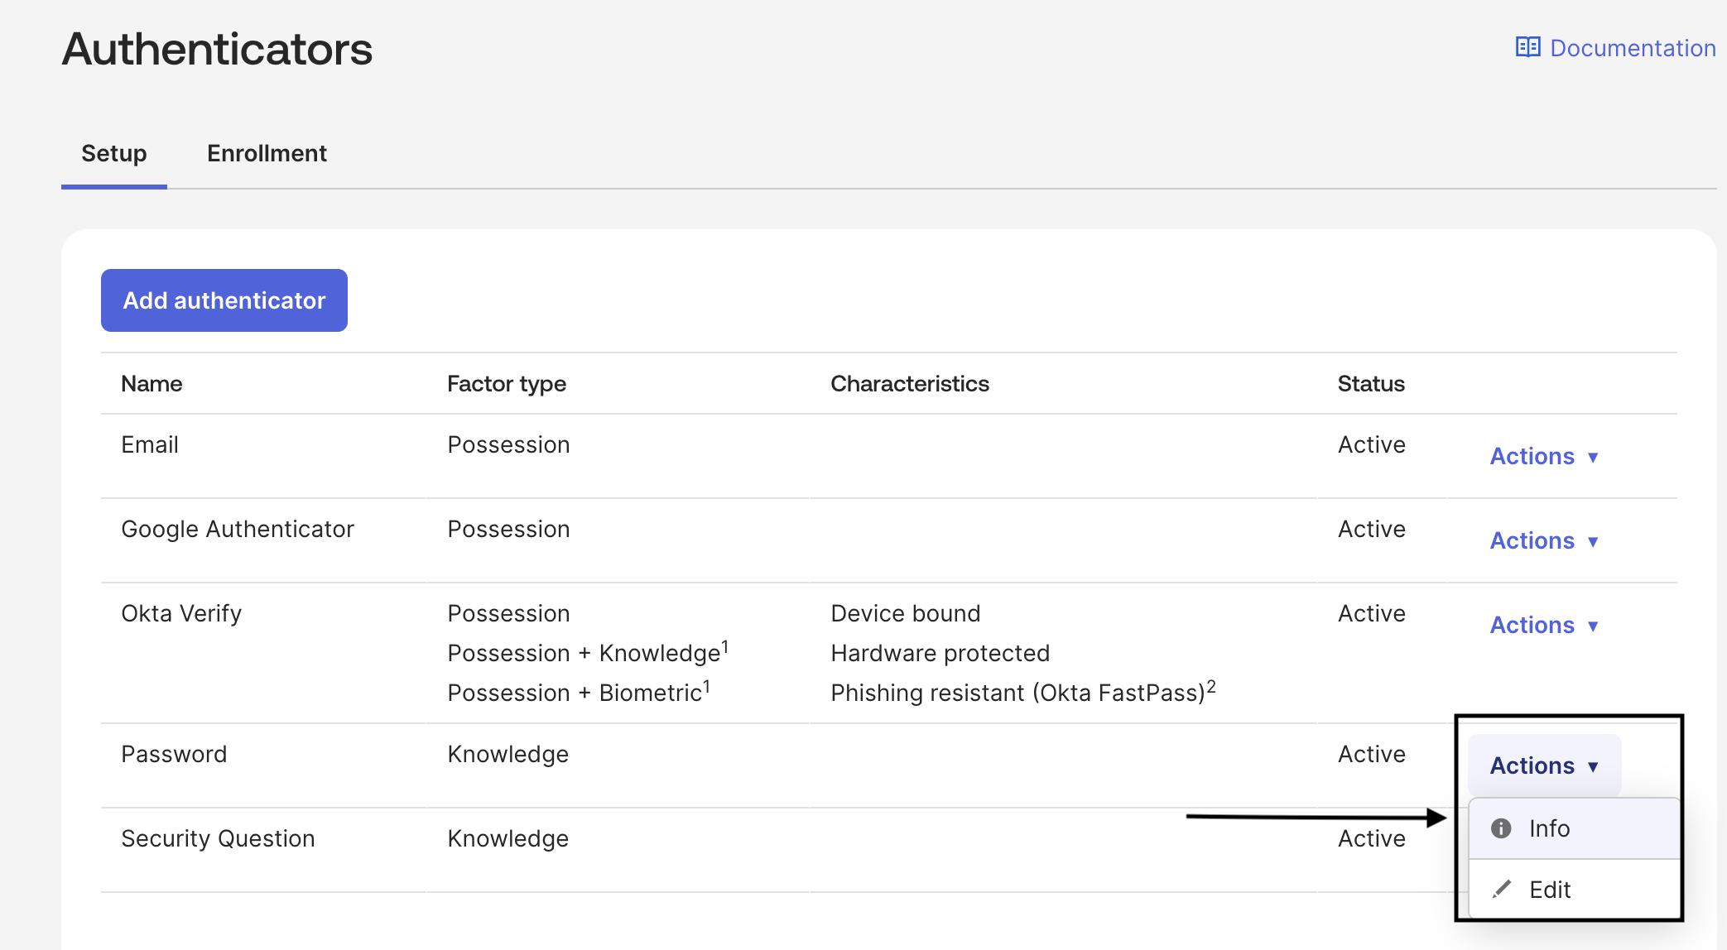1727x950 pixels.
Task: Select Edit from the Actions menu
Action: (x=1549, y=890)
